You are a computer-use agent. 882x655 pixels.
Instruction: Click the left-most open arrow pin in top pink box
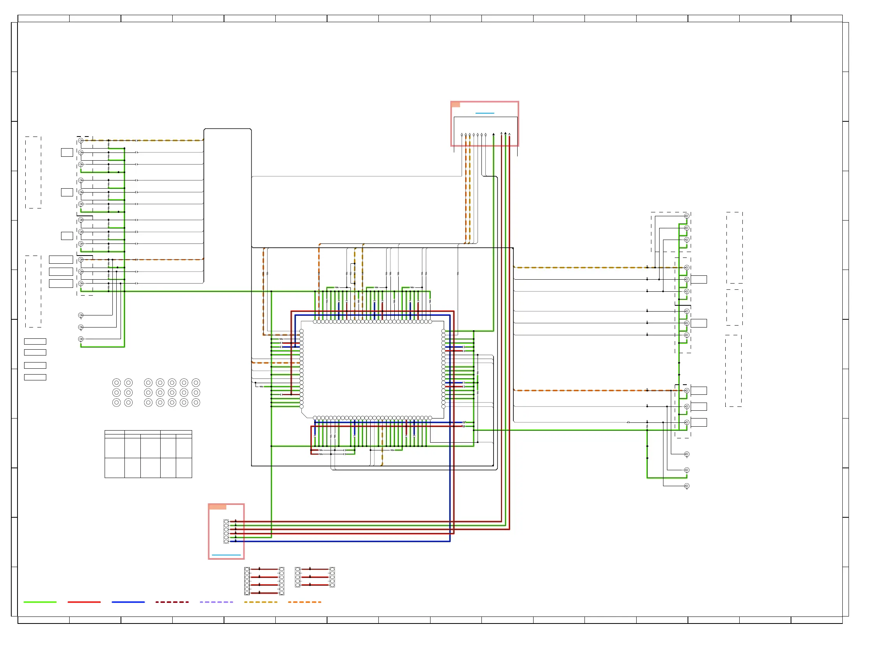coord(462,135)
